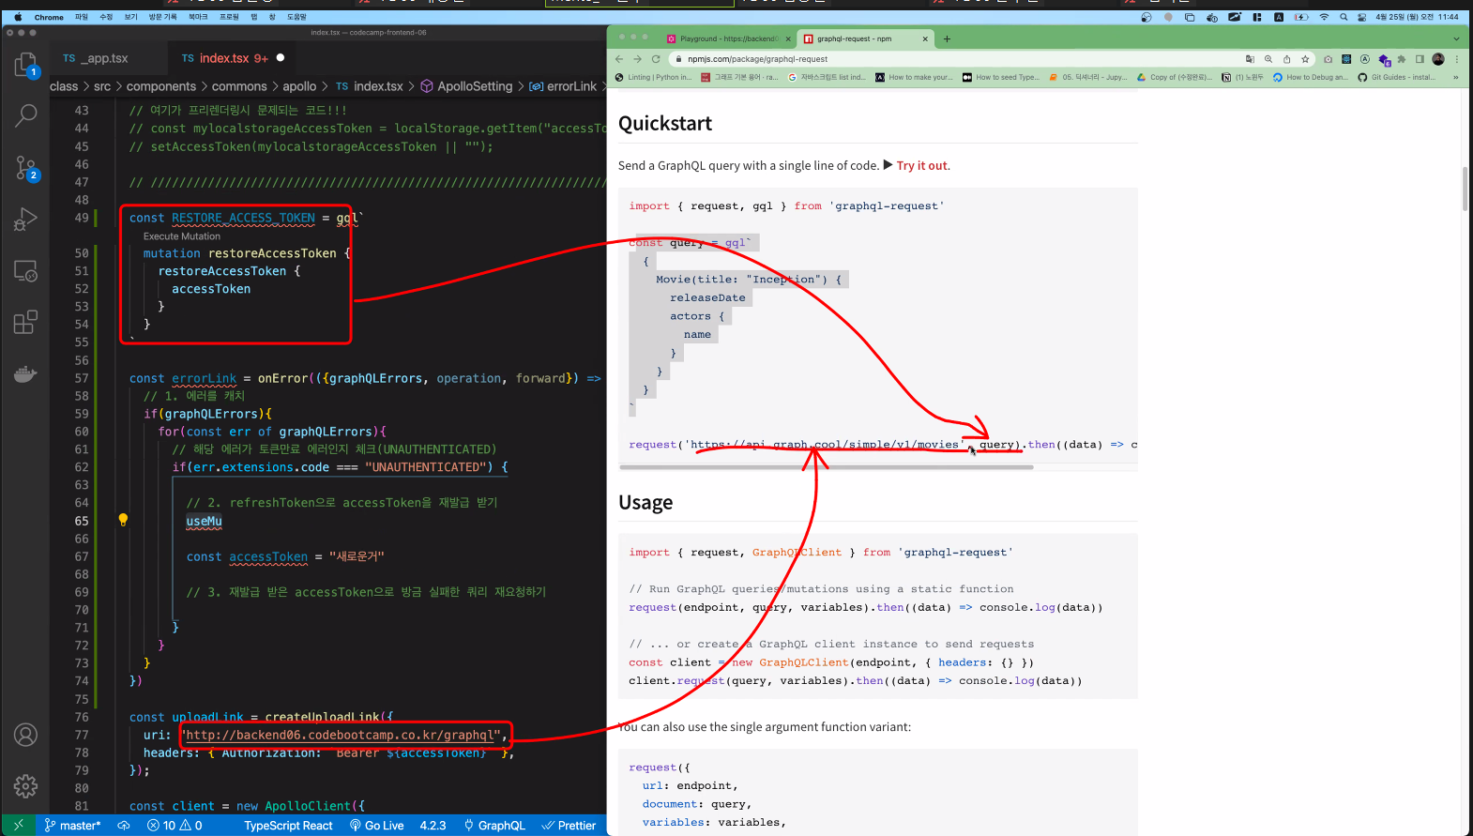Open the 도움말 menu

[296, 17]
